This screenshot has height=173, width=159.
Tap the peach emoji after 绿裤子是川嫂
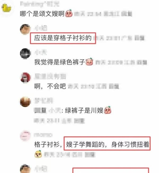coord(108,110)
